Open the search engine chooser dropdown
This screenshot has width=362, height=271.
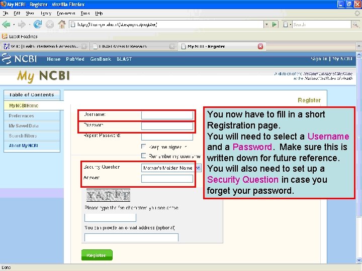[x=287, y=24]
